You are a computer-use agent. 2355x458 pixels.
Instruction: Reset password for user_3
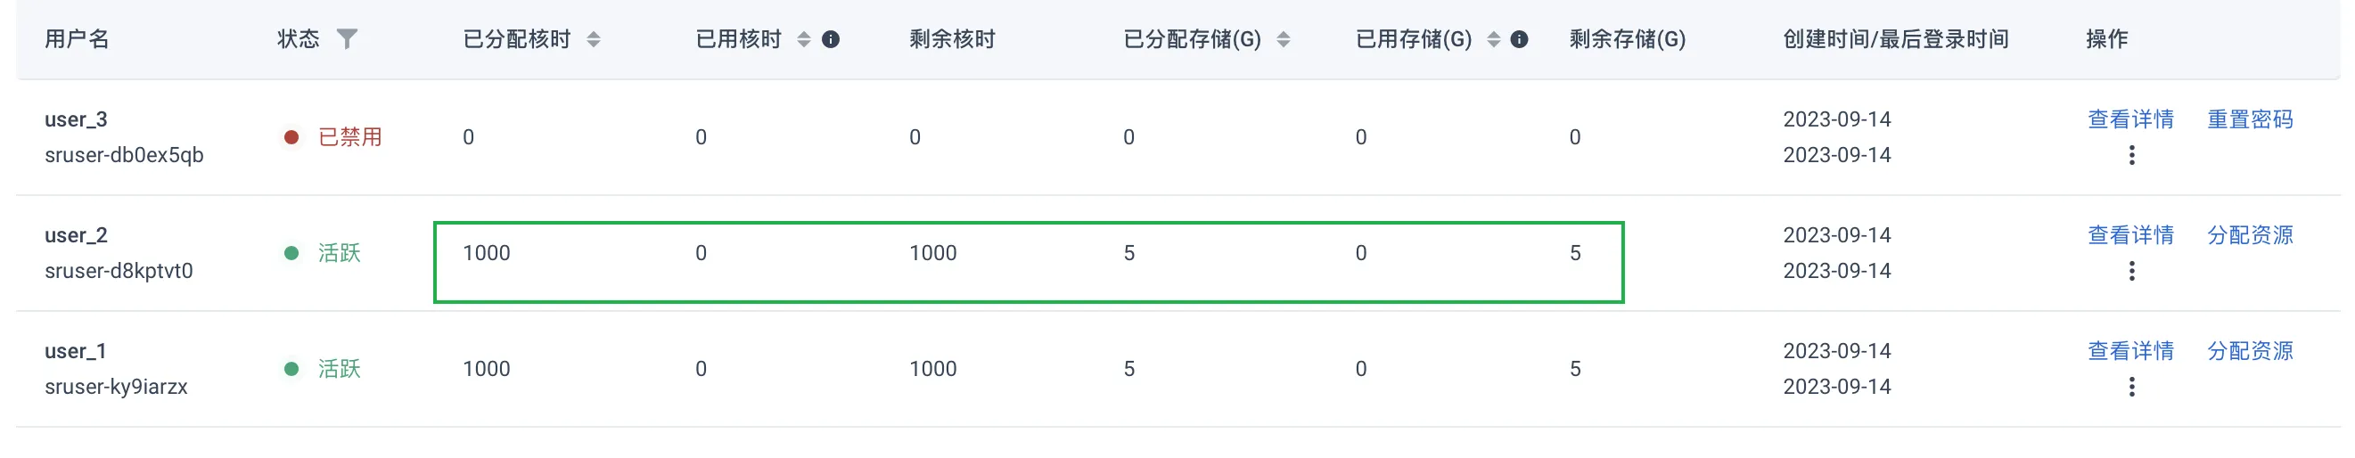[2250, 119]
